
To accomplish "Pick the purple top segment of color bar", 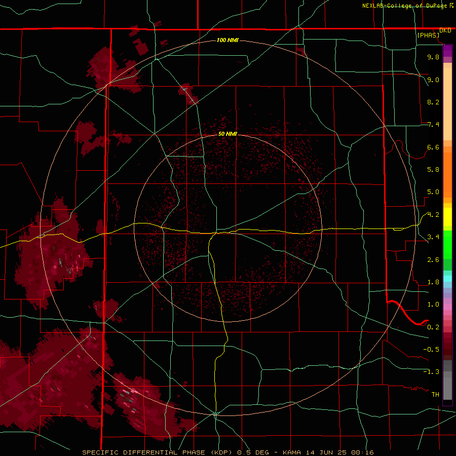I will click(x=447, y=51).
